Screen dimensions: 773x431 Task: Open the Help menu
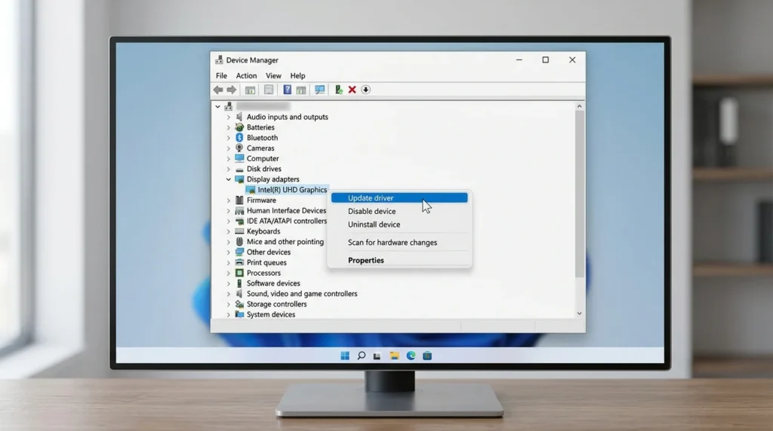coord(297,76)
